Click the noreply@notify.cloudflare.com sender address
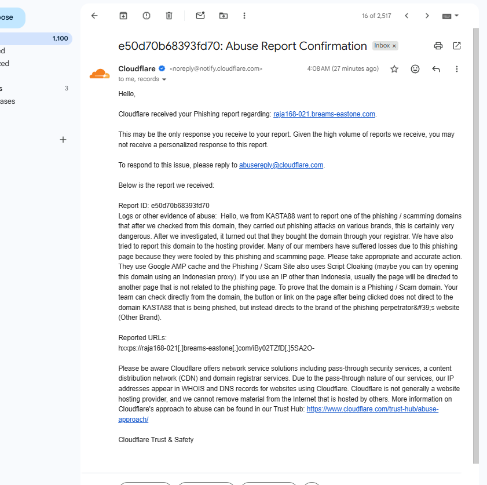Screen dimensions: 487x485 [x=216, y=68]
